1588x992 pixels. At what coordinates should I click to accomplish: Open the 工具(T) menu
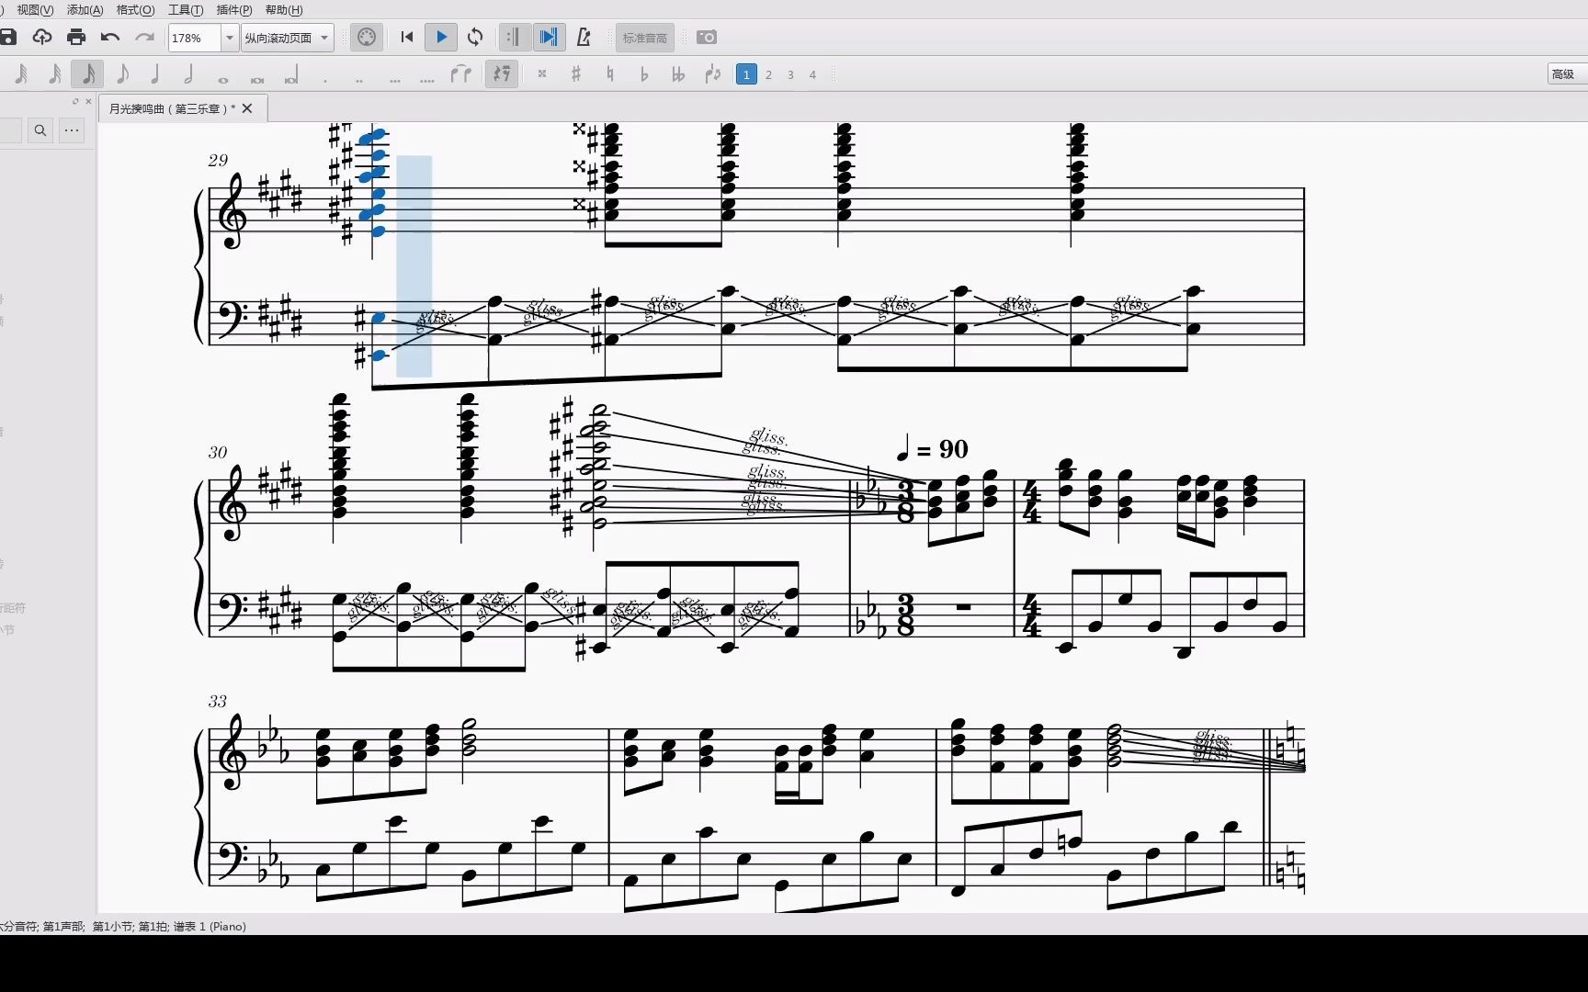pos(186,10)
